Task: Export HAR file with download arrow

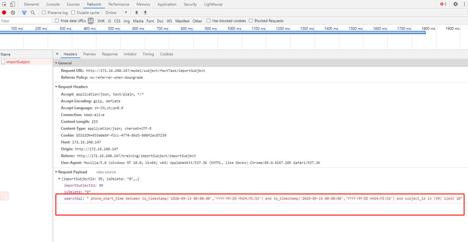Action: (x=145, y=13)
